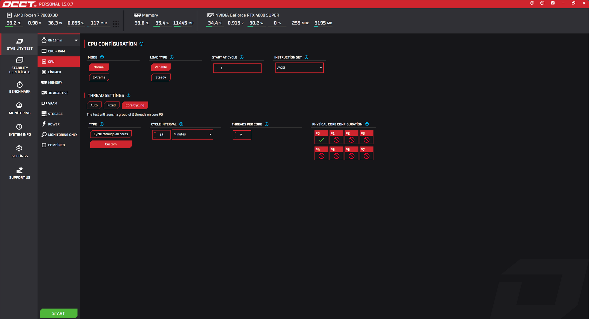Switch to the Linpack test
Screen dimensions: 589x319
(59, 72)
